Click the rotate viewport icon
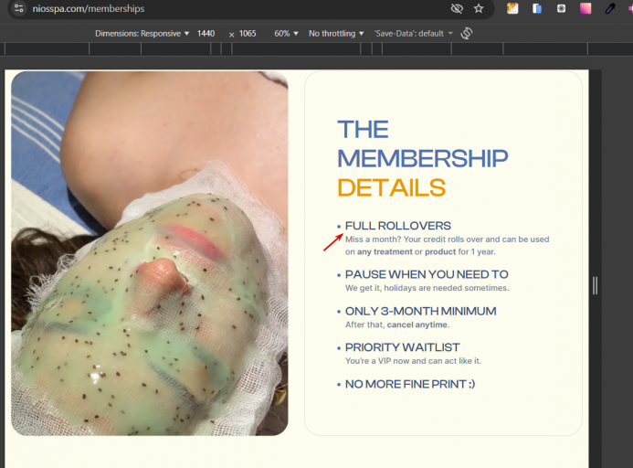Viewport: 633px width, 468px height. pyautogui.click(x=466, y=33)
